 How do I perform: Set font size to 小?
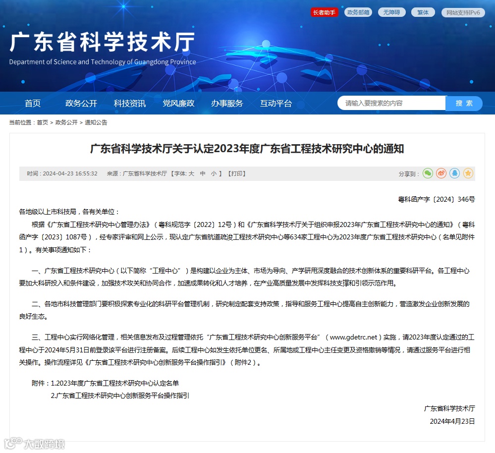214,173
